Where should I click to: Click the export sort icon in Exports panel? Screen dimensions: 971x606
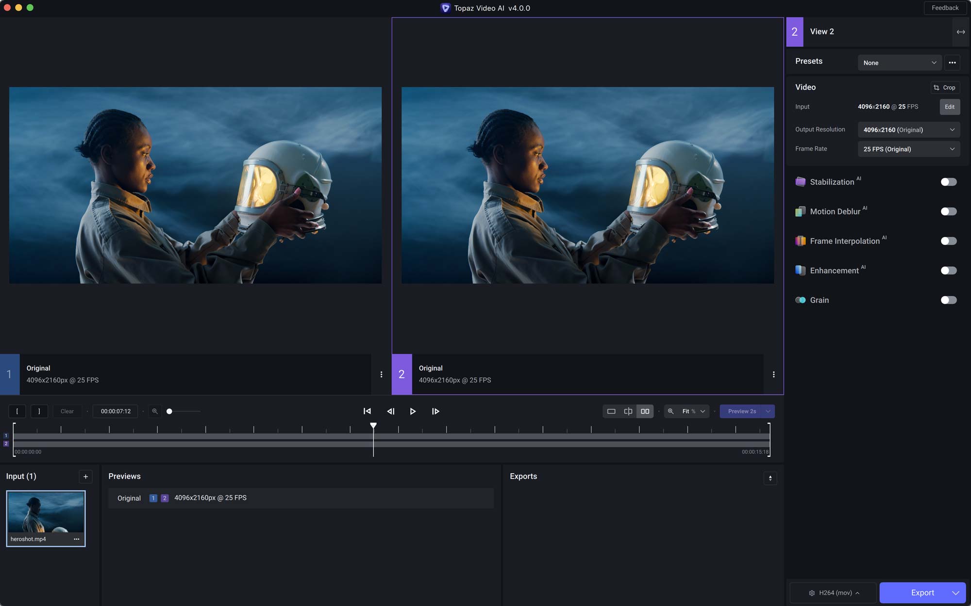click(770, 478)
